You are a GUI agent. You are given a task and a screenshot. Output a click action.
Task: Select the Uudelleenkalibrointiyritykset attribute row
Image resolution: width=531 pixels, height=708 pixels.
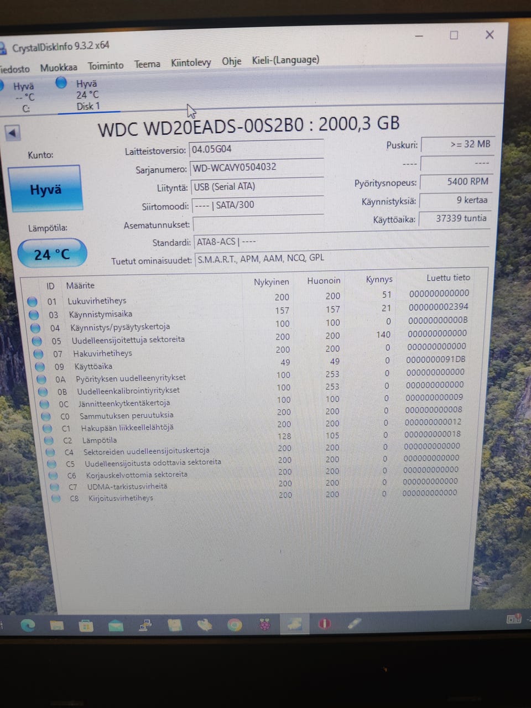point(254,388)
